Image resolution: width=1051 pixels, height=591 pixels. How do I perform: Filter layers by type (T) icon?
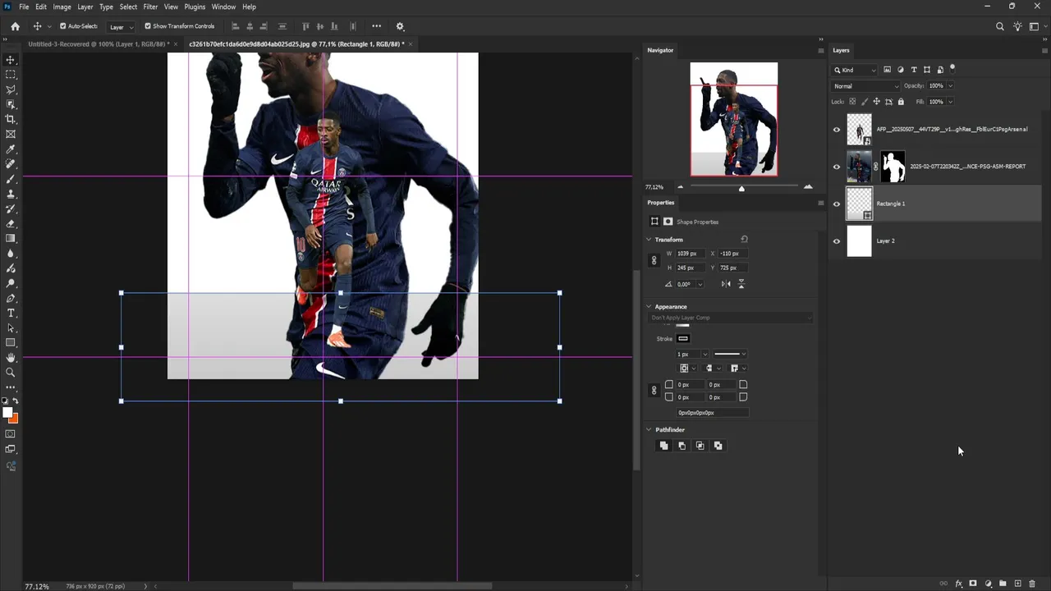click(x=914, y=70)
